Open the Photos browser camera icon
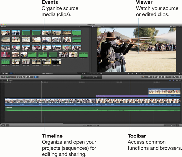This screenshot has height=157, width=182. click(158, 77)
